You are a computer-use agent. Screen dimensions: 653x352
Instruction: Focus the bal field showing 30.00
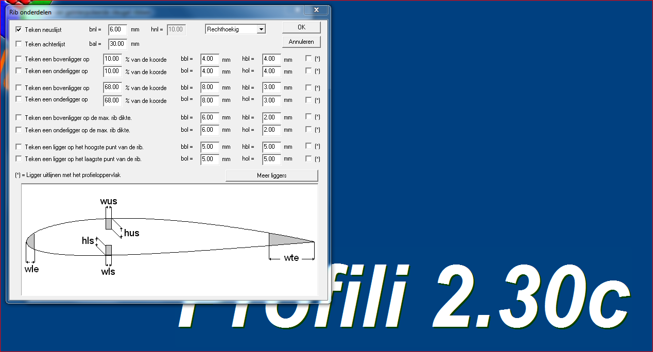click(x=117, y=44)
